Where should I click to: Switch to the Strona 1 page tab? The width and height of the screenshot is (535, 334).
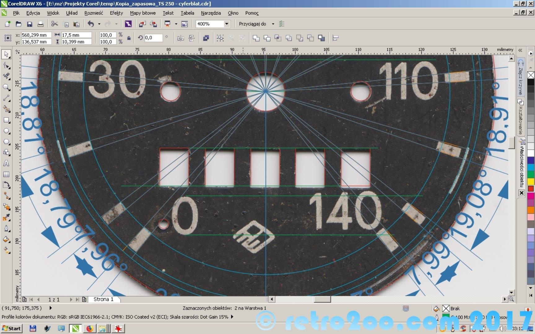pos(103,299)
